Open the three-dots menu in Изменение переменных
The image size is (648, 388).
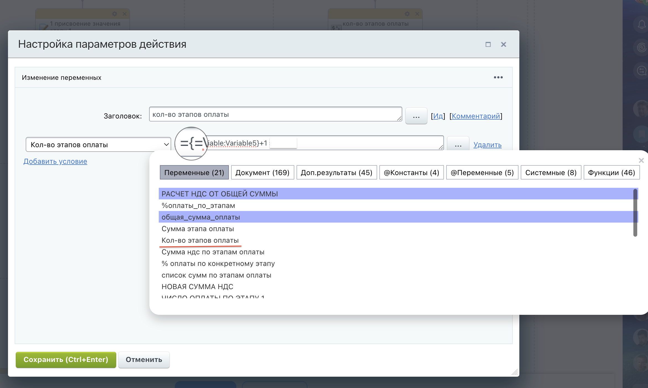point(498,77)
